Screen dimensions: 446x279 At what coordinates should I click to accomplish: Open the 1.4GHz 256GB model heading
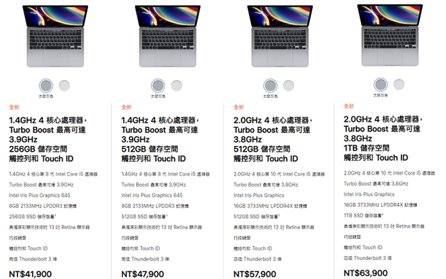(x=48, y=139)
